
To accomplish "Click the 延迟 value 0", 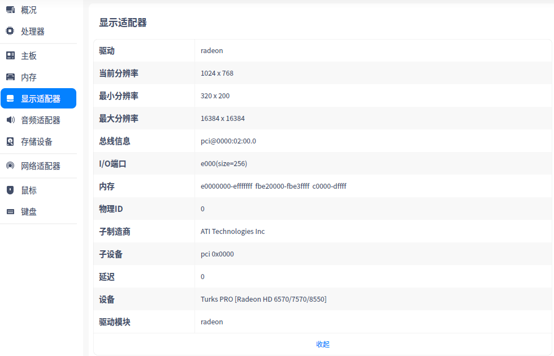I will 202,276.
